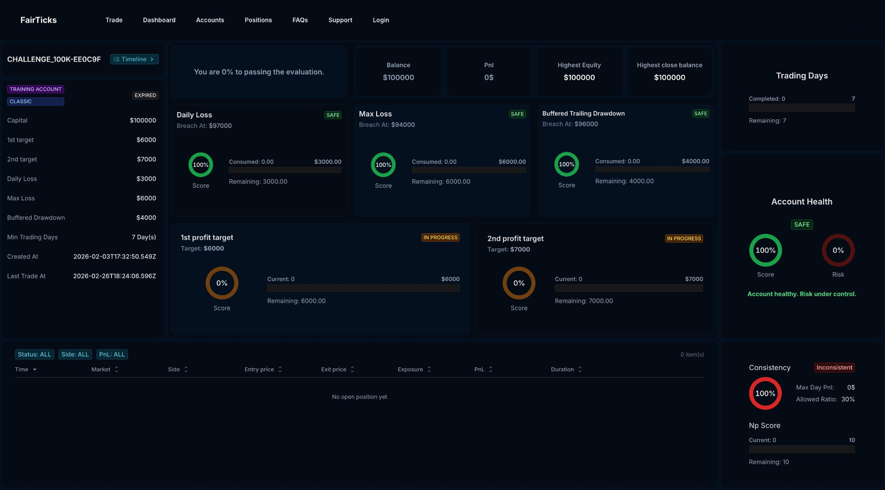Image resolution: width=885 pixels, height=490 pixels.
Task: Click the EXPIRED status badge
Action: tap(145, 95)
